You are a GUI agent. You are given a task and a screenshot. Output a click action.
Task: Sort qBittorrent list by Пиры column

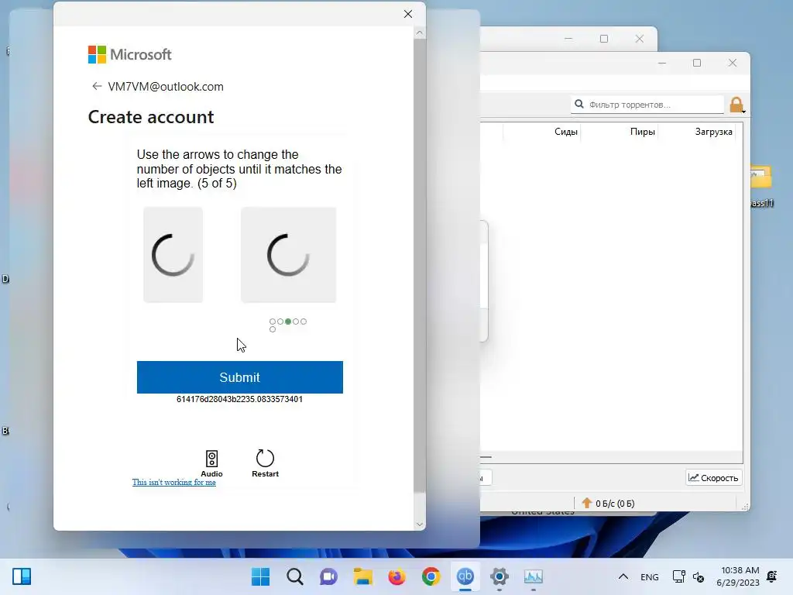(642, 132)
